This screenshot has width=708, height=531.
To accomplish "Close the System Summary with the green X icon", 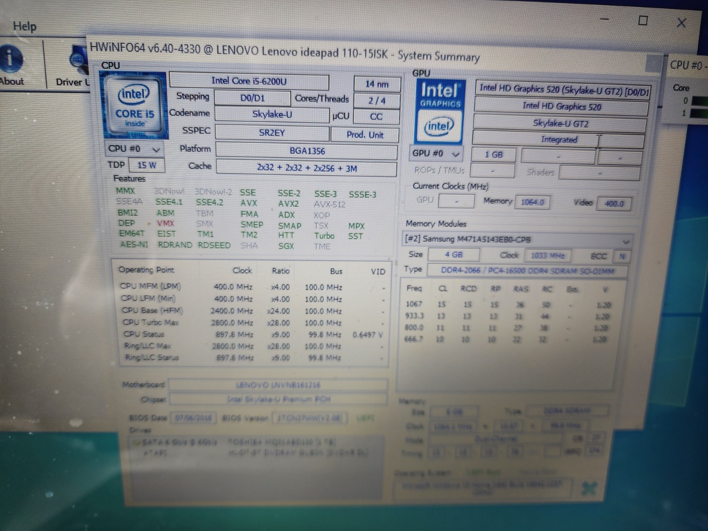I will pos(590,489).
